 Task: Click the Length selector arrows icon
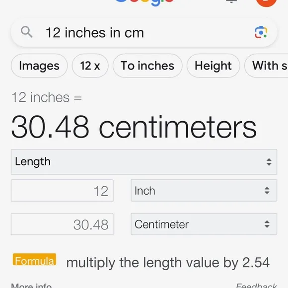[x=269, y=162]
